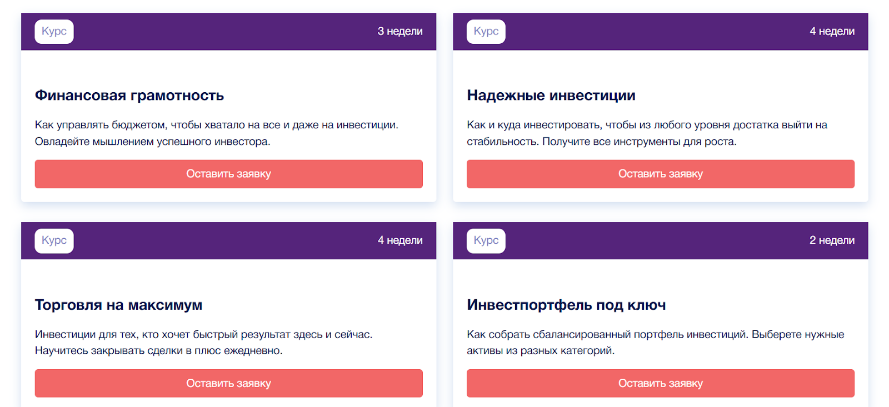Open the 'Надежные инвестиции' course title
Screen dimensions: 889x407
tap(551, 96)
